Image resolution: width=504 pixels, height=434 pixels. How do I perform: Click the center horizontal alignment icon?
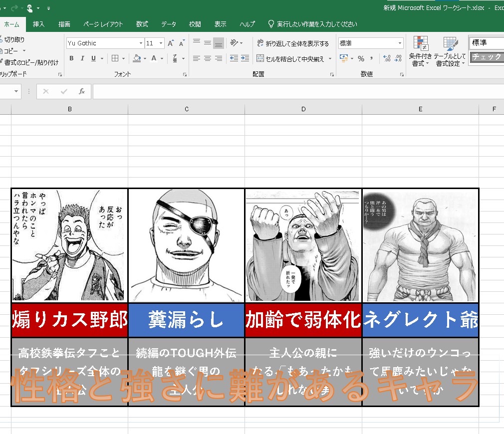pos(208,58)
